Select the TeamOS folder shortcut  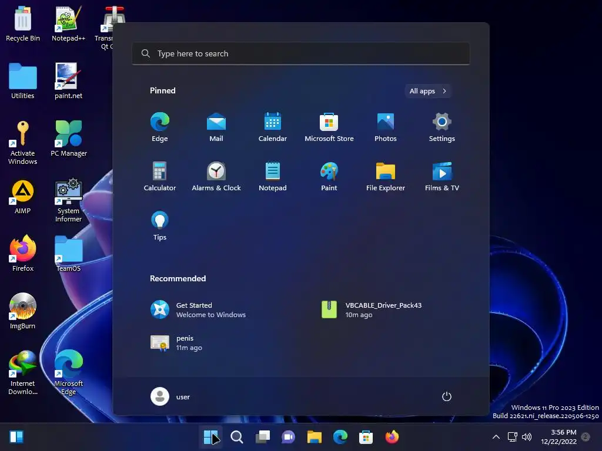(68, 253)
